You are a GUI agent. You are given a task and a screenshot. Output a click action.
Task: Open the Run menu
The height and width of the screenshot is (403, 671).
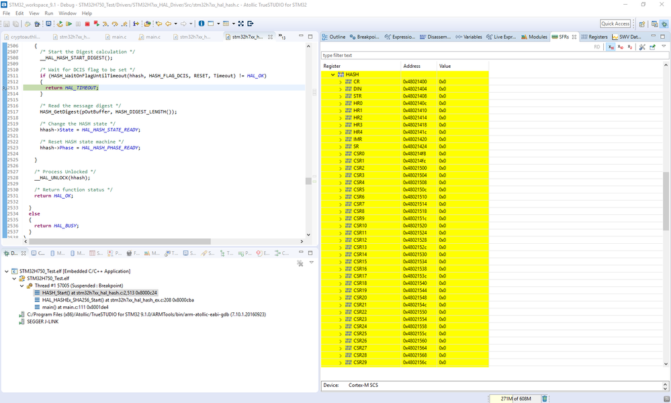(x=49, y=13)
